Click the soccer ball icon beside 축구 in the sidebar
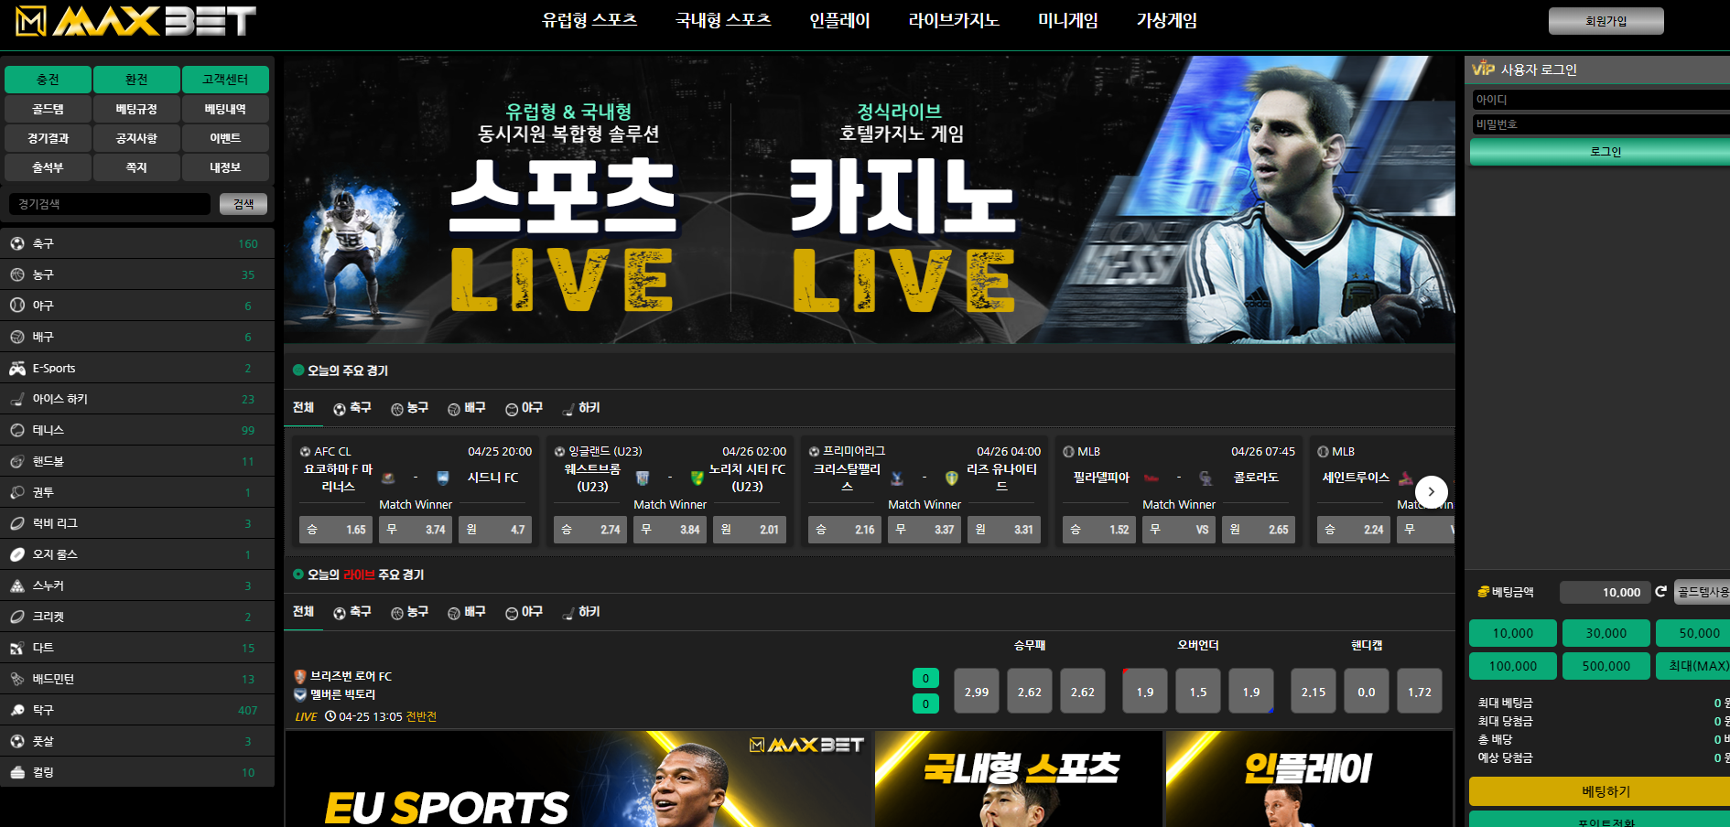The image size is (1730, 827). click(x=17, y=243)
